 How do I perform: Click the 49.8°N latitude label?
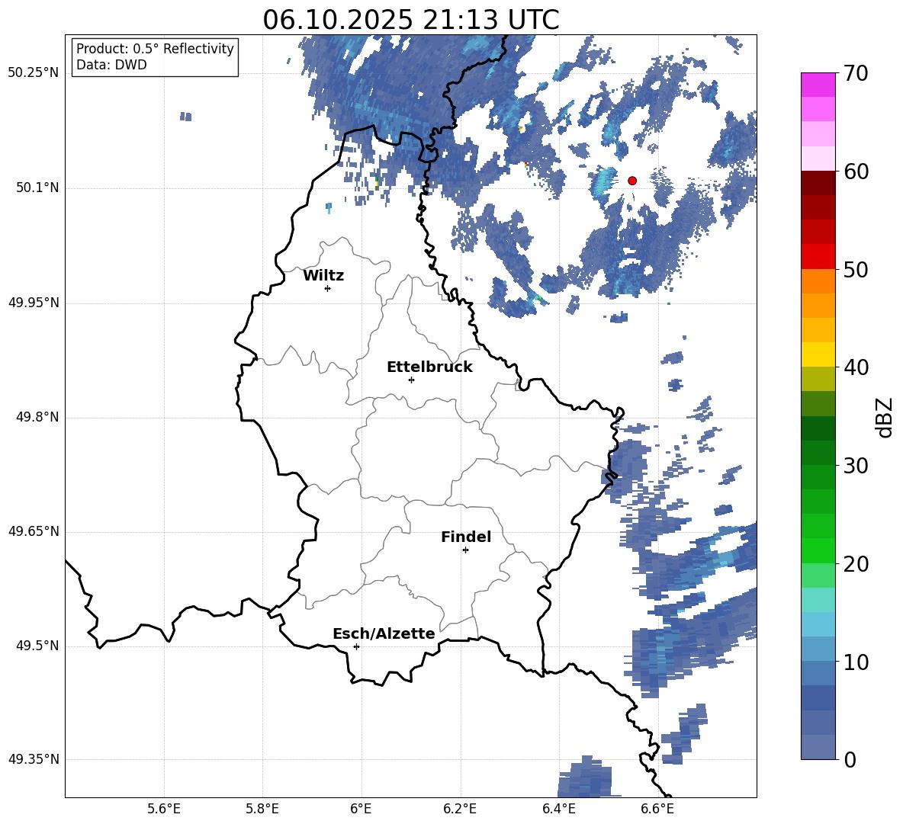click(37, 417)
